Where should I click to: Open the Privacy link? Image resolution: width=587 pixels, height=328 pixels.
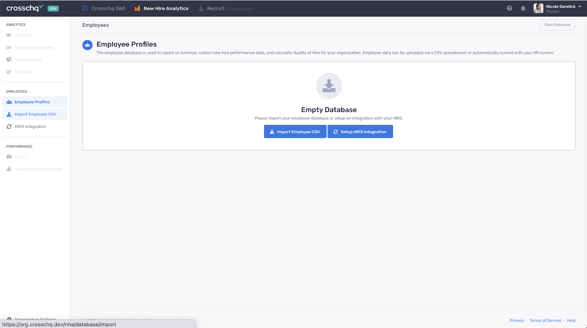pos(517,321)
